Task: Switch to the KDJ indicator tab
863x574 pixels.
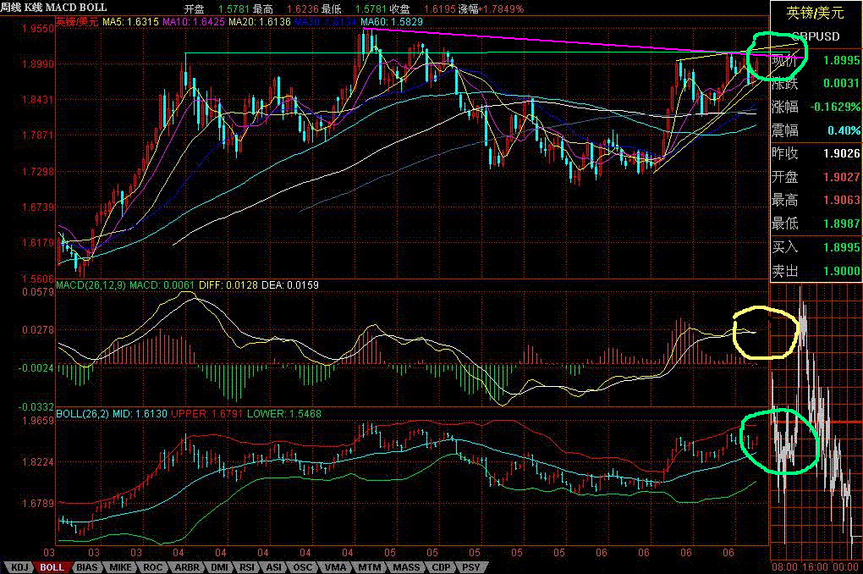Action: point(19,566)
